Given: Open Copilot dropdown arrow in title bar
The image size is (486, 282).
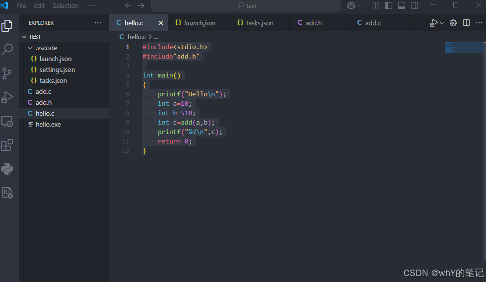Looking at the screenshot, I should [x=359, y=5].
